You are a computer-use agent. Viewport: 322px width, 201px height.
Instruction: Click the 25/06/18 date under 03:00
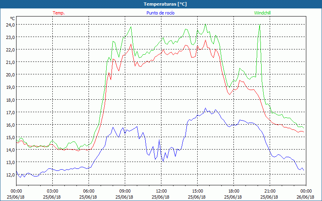coord(52,197)
